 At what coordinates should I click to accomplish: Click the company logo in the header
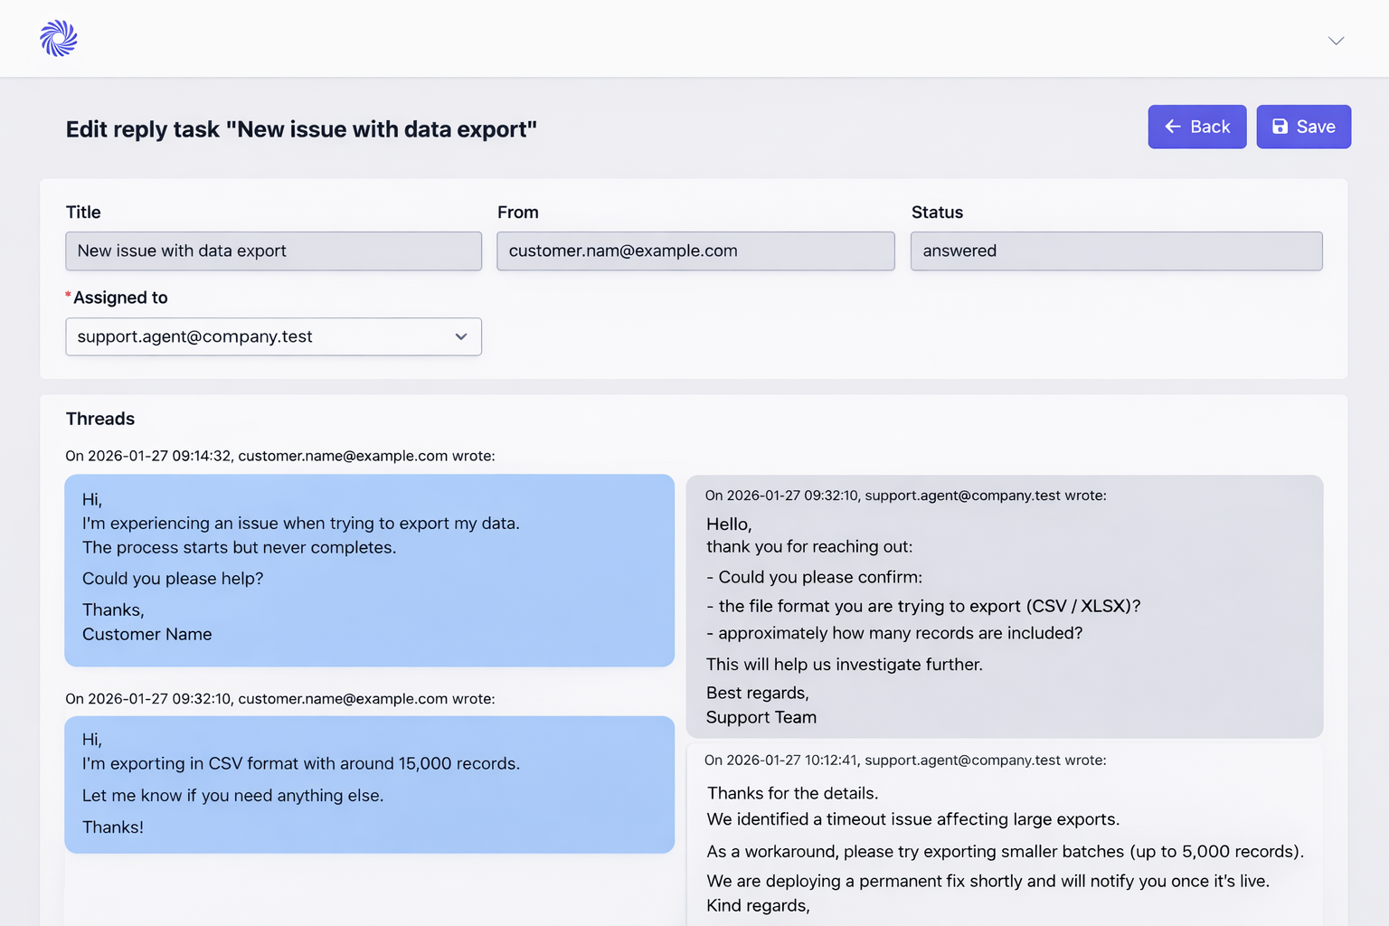pos(58,38)
